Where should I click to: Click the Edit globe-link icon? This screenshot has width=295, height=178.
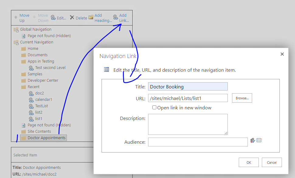[x=53, y=18]
